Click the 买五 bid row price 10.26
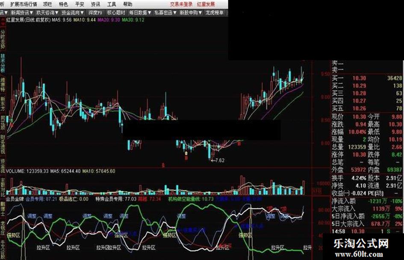The height and width of the screenshot is (260, 404). pyautogui.click(x=359, y=108)
